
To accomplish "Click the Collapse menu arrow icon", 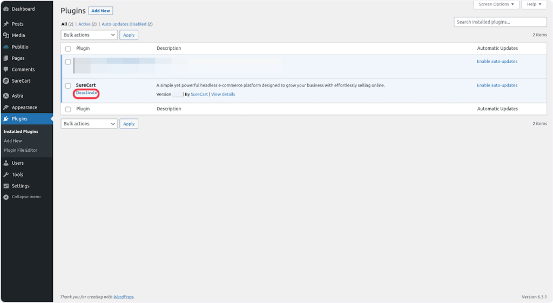I will click(6, 197).
